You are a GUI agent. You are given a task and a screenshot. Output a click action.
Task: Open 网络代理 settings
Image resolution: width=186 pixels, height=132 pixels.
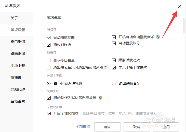pos(17,89)
